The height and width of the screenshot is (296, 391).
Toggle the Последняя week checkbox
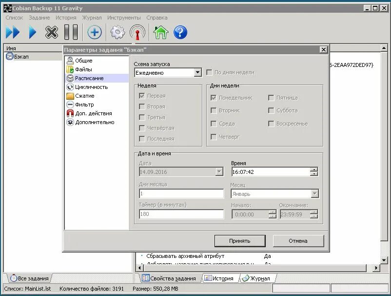[x=142, y=139]
